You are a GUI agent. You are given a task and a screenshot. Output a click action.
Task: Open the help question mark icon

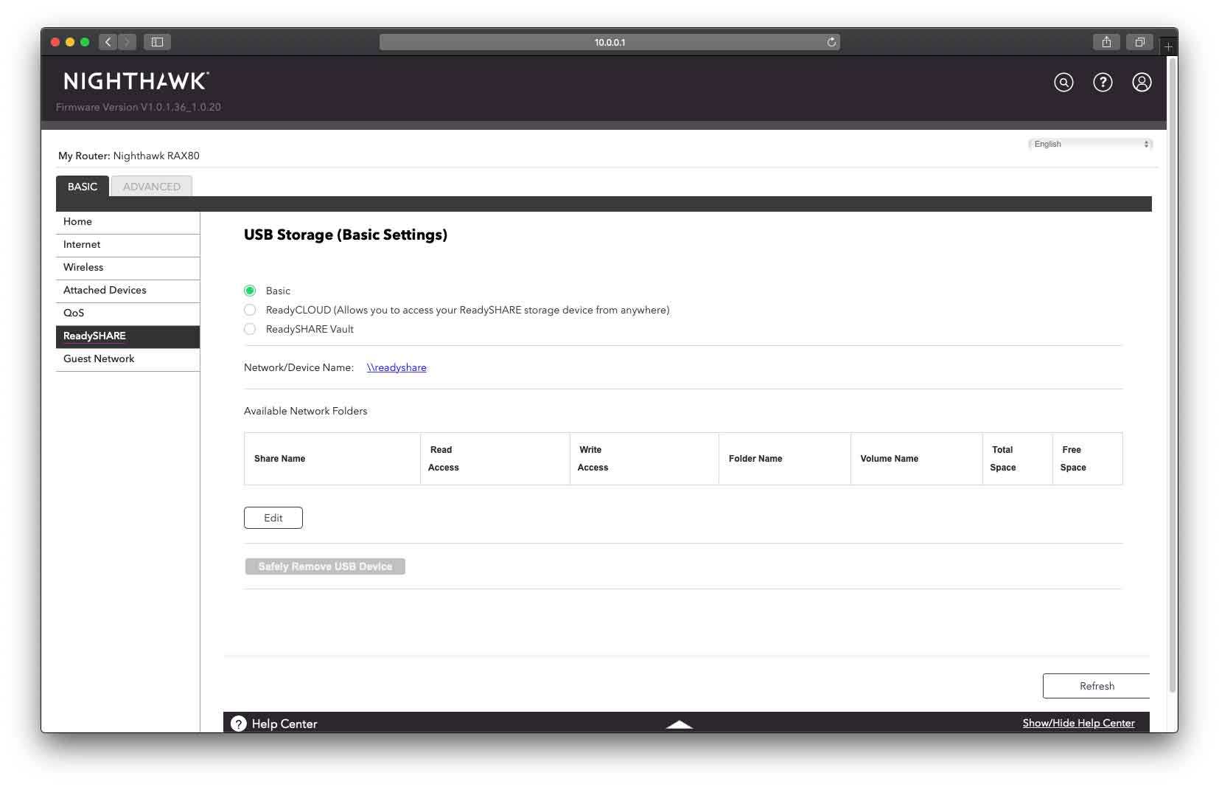(1103, 83)
